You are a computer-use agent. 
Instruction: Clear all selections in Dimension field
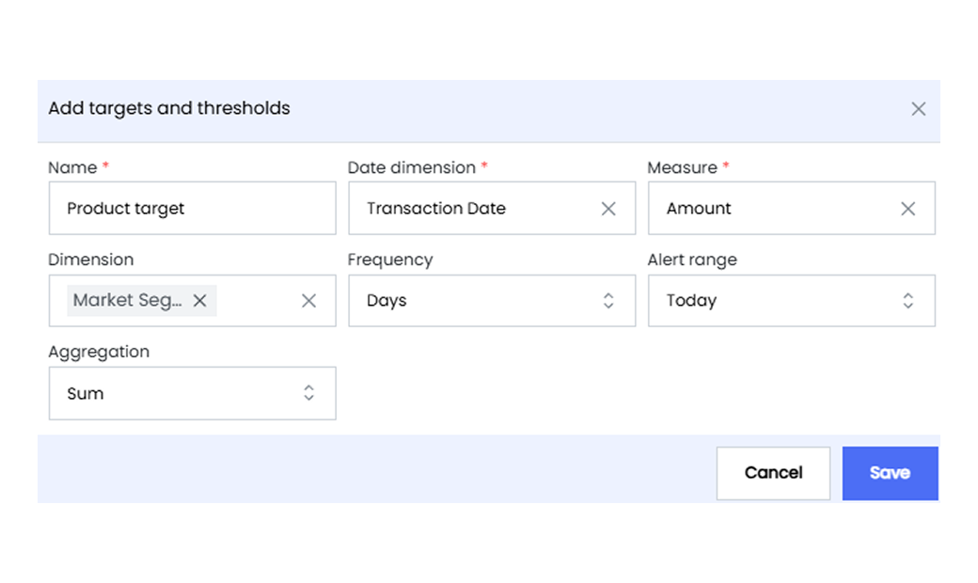[x=308, y=301]
